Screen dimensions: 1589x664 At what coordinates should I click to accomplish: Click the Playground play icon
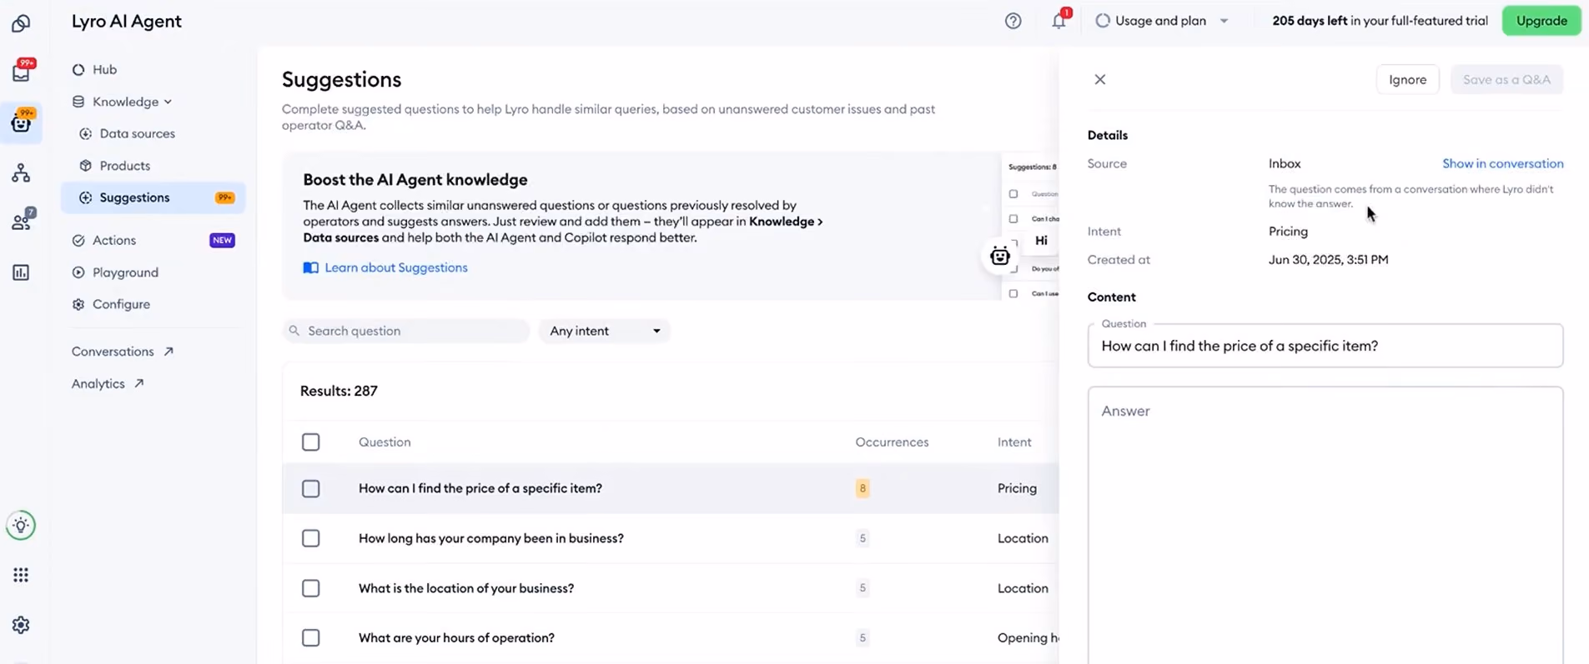78,272
